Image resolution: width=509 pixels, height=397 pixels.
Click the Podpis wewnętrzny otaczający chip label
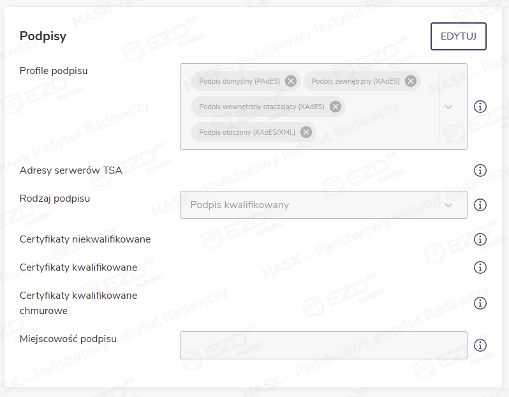pyautogui.click(x=262, y=107)
